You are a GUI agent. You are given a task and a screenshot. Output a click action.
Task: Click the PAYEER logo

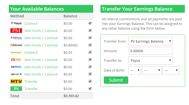point(16,67)
